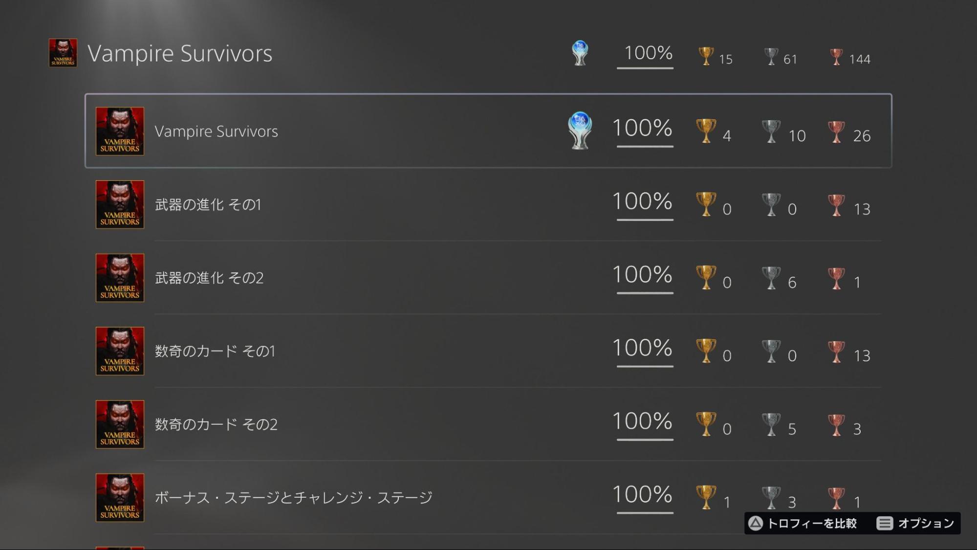Click the triangle button icon for trophy comparison
The height and width of the screenshot is (550, 977).
756,524
